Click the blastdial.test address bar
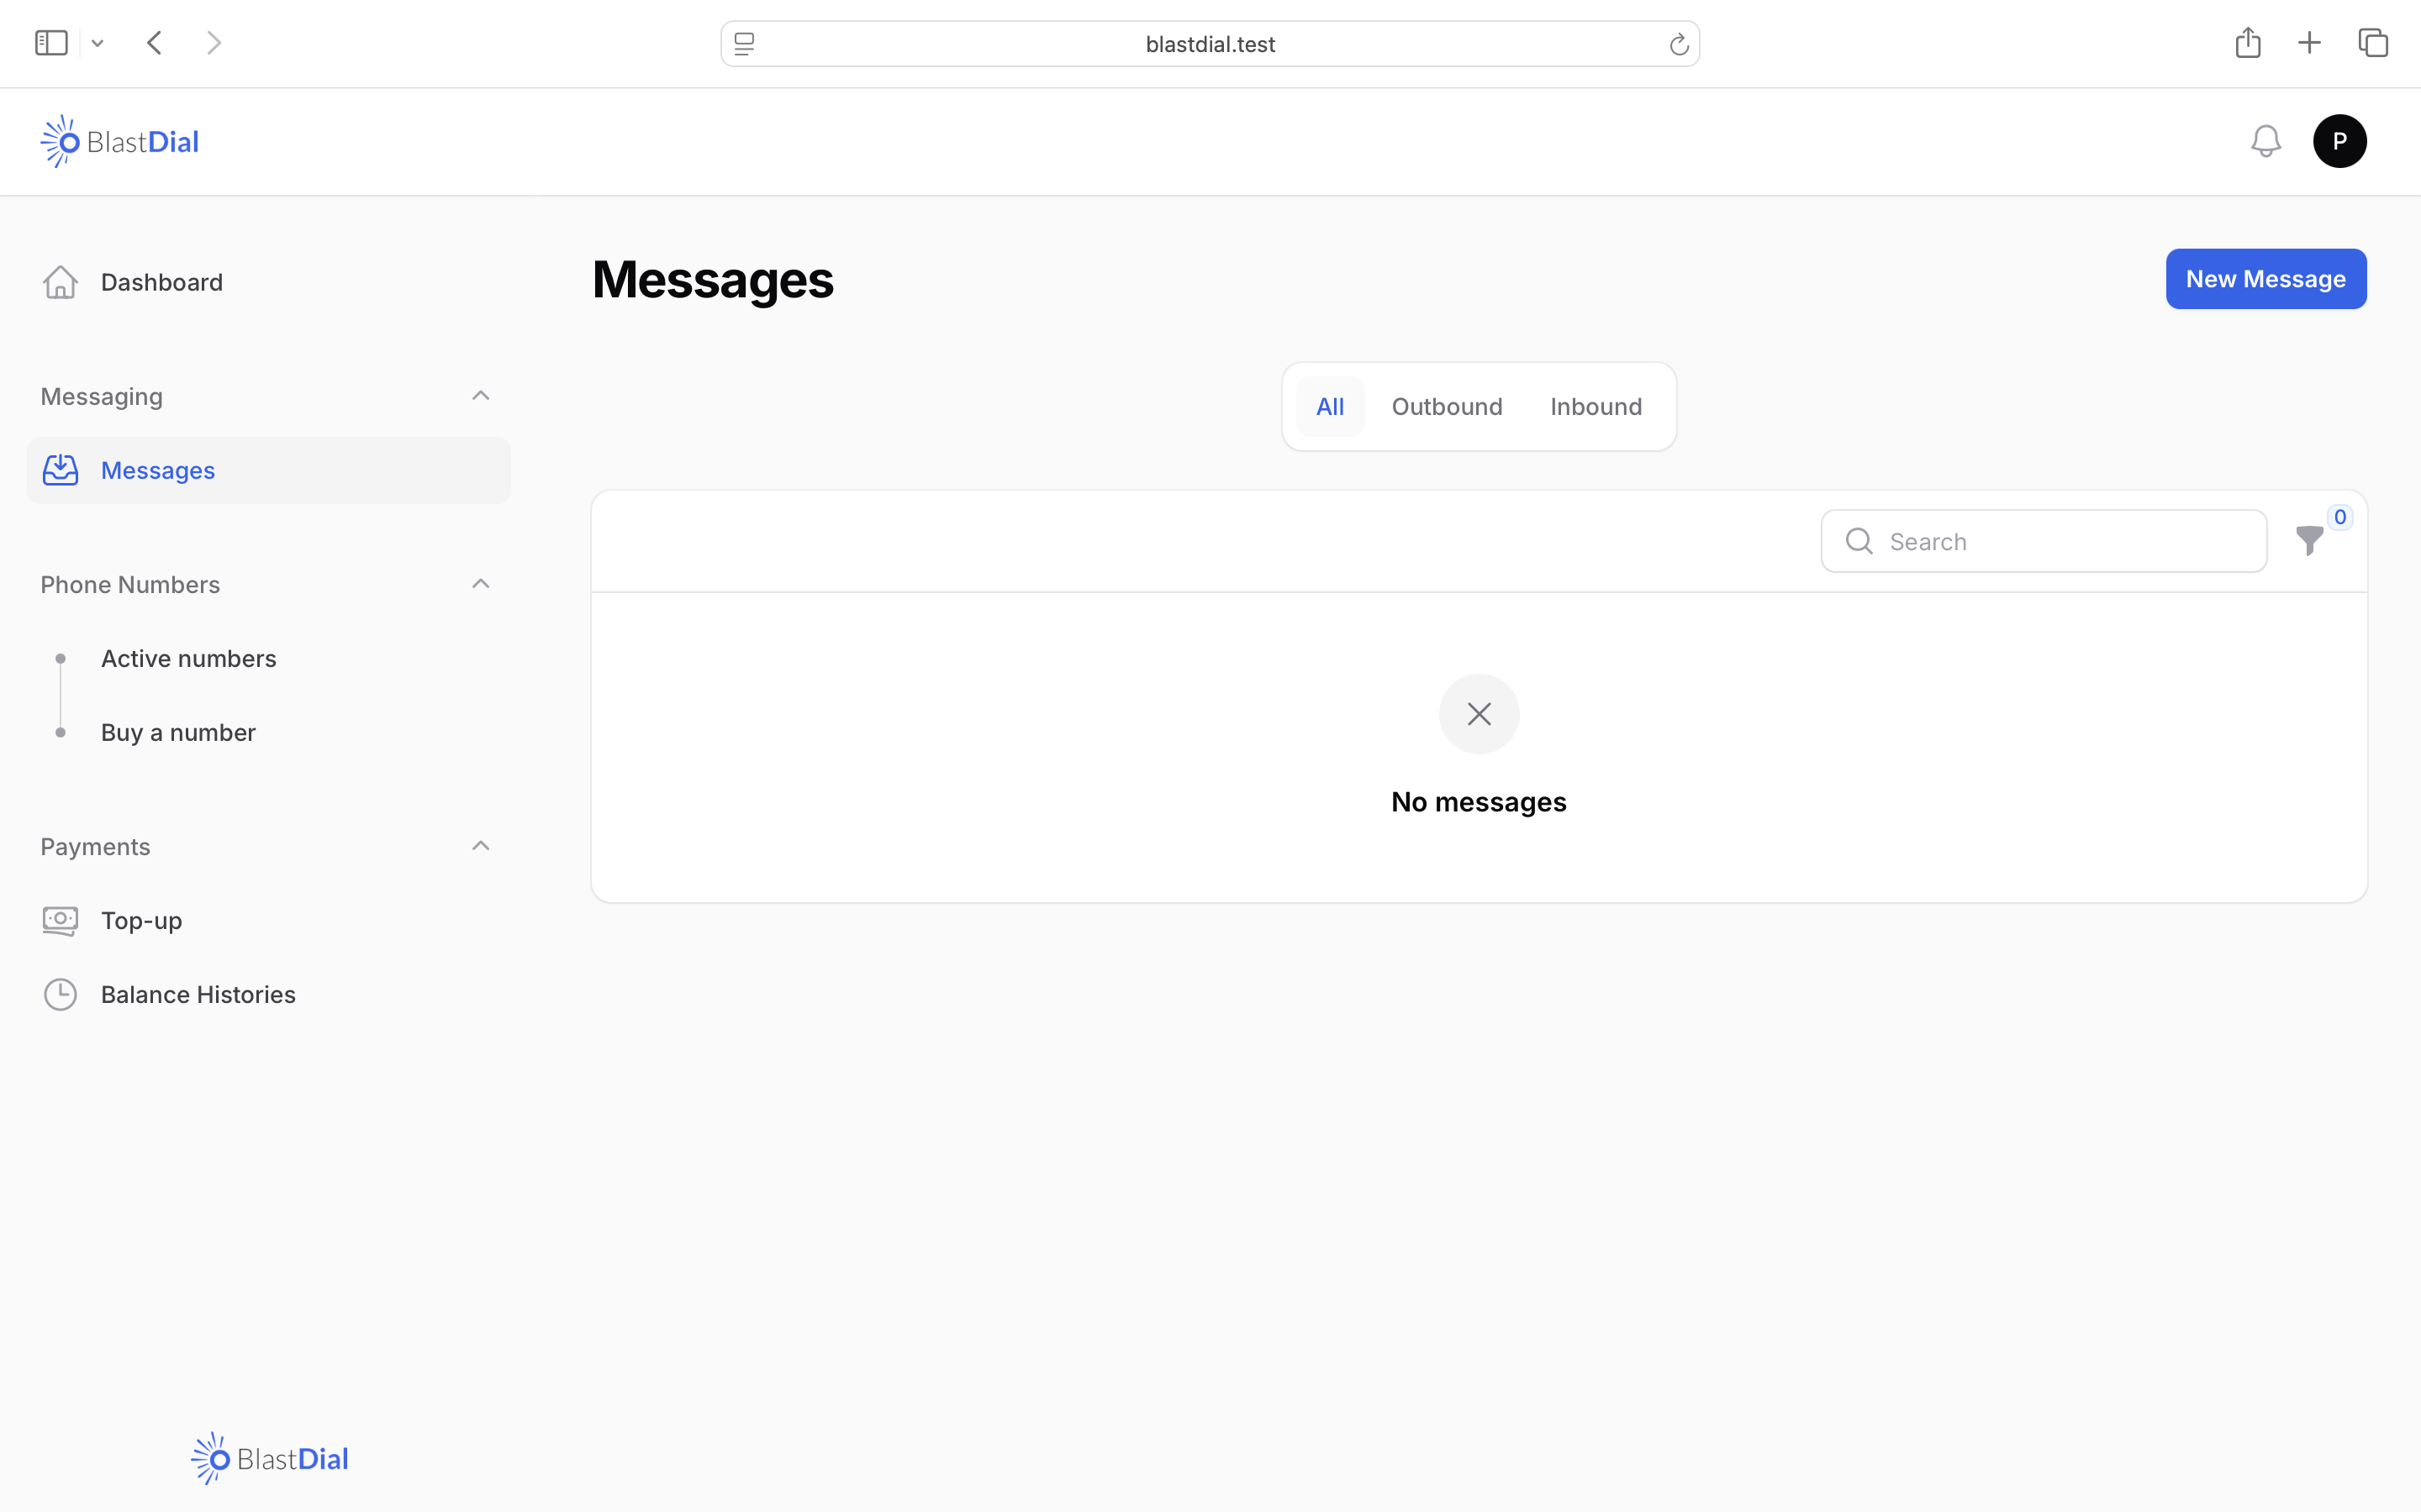 click(1210, 44)
